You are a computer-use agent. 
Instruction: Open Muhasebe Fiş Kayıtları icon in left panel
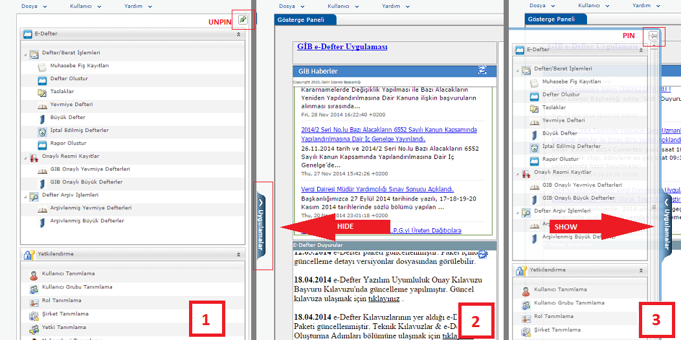pos(41,67)
